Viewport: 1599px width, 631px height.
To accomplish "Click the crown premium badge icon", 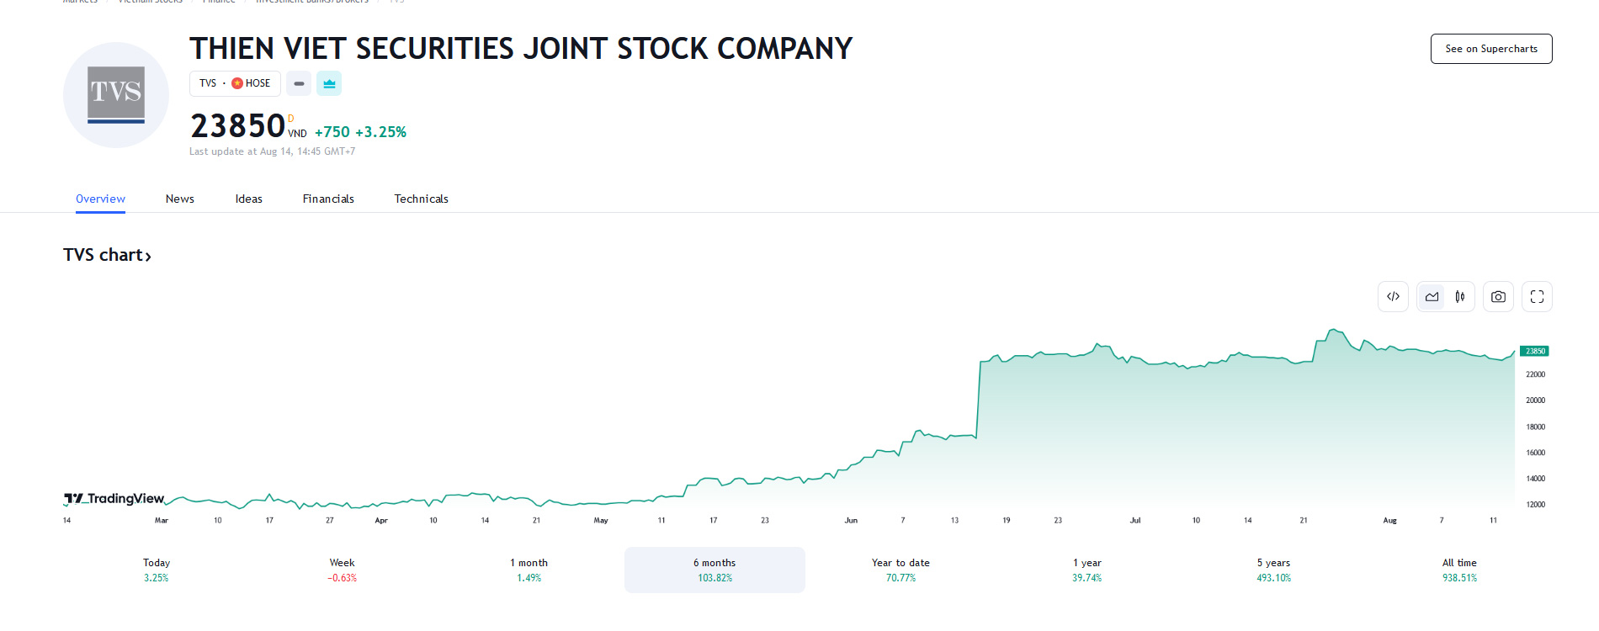I will (x=329, y=83).
